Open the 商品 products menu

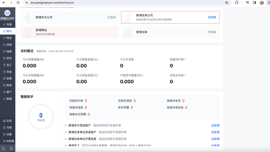pyautogui.click(x=7, y=38)
